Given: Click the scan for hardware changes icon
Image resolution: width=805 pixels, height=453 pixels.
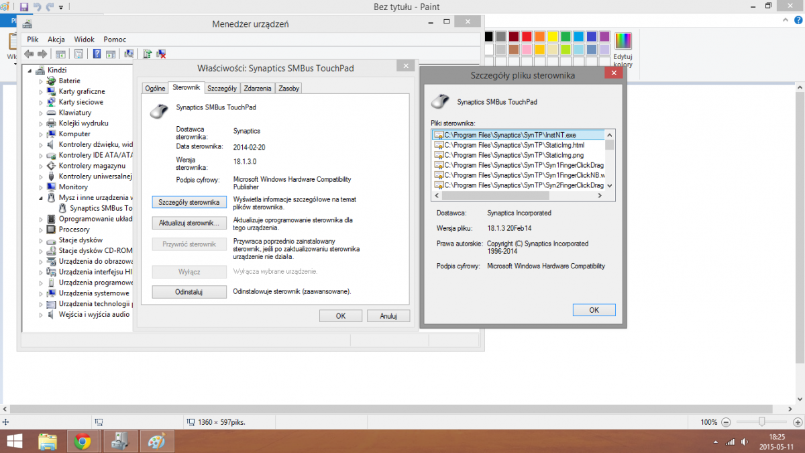Looking at the screenshot, I should 129,54.
